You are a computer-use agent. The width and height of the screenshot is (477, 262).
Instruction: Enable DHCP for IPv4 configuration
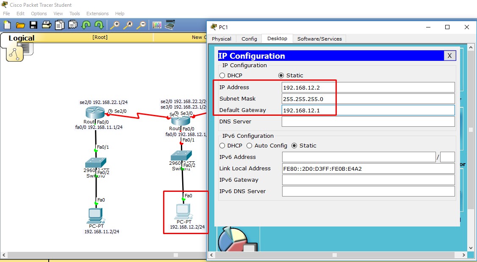point(222,75)
